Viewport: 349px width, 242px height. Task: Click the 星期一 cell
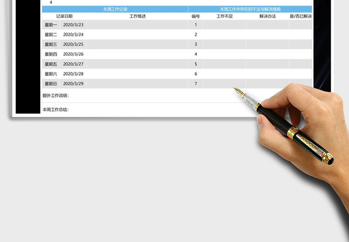pos(51,25)
